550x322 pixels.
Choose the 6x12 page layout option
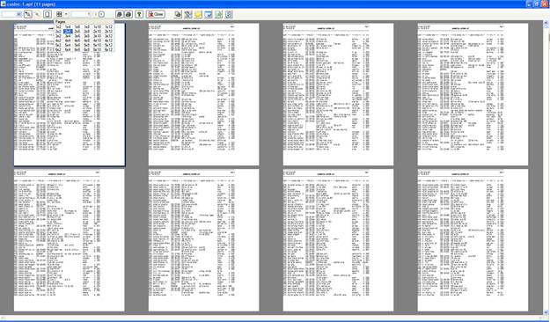[x=109, y=50]
